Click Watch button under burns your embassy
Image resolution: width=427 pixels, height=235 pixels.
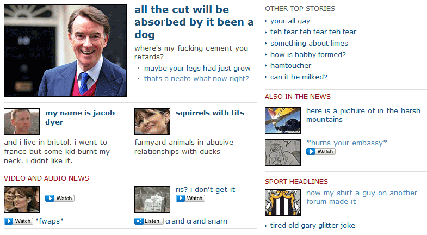[320, 152]
